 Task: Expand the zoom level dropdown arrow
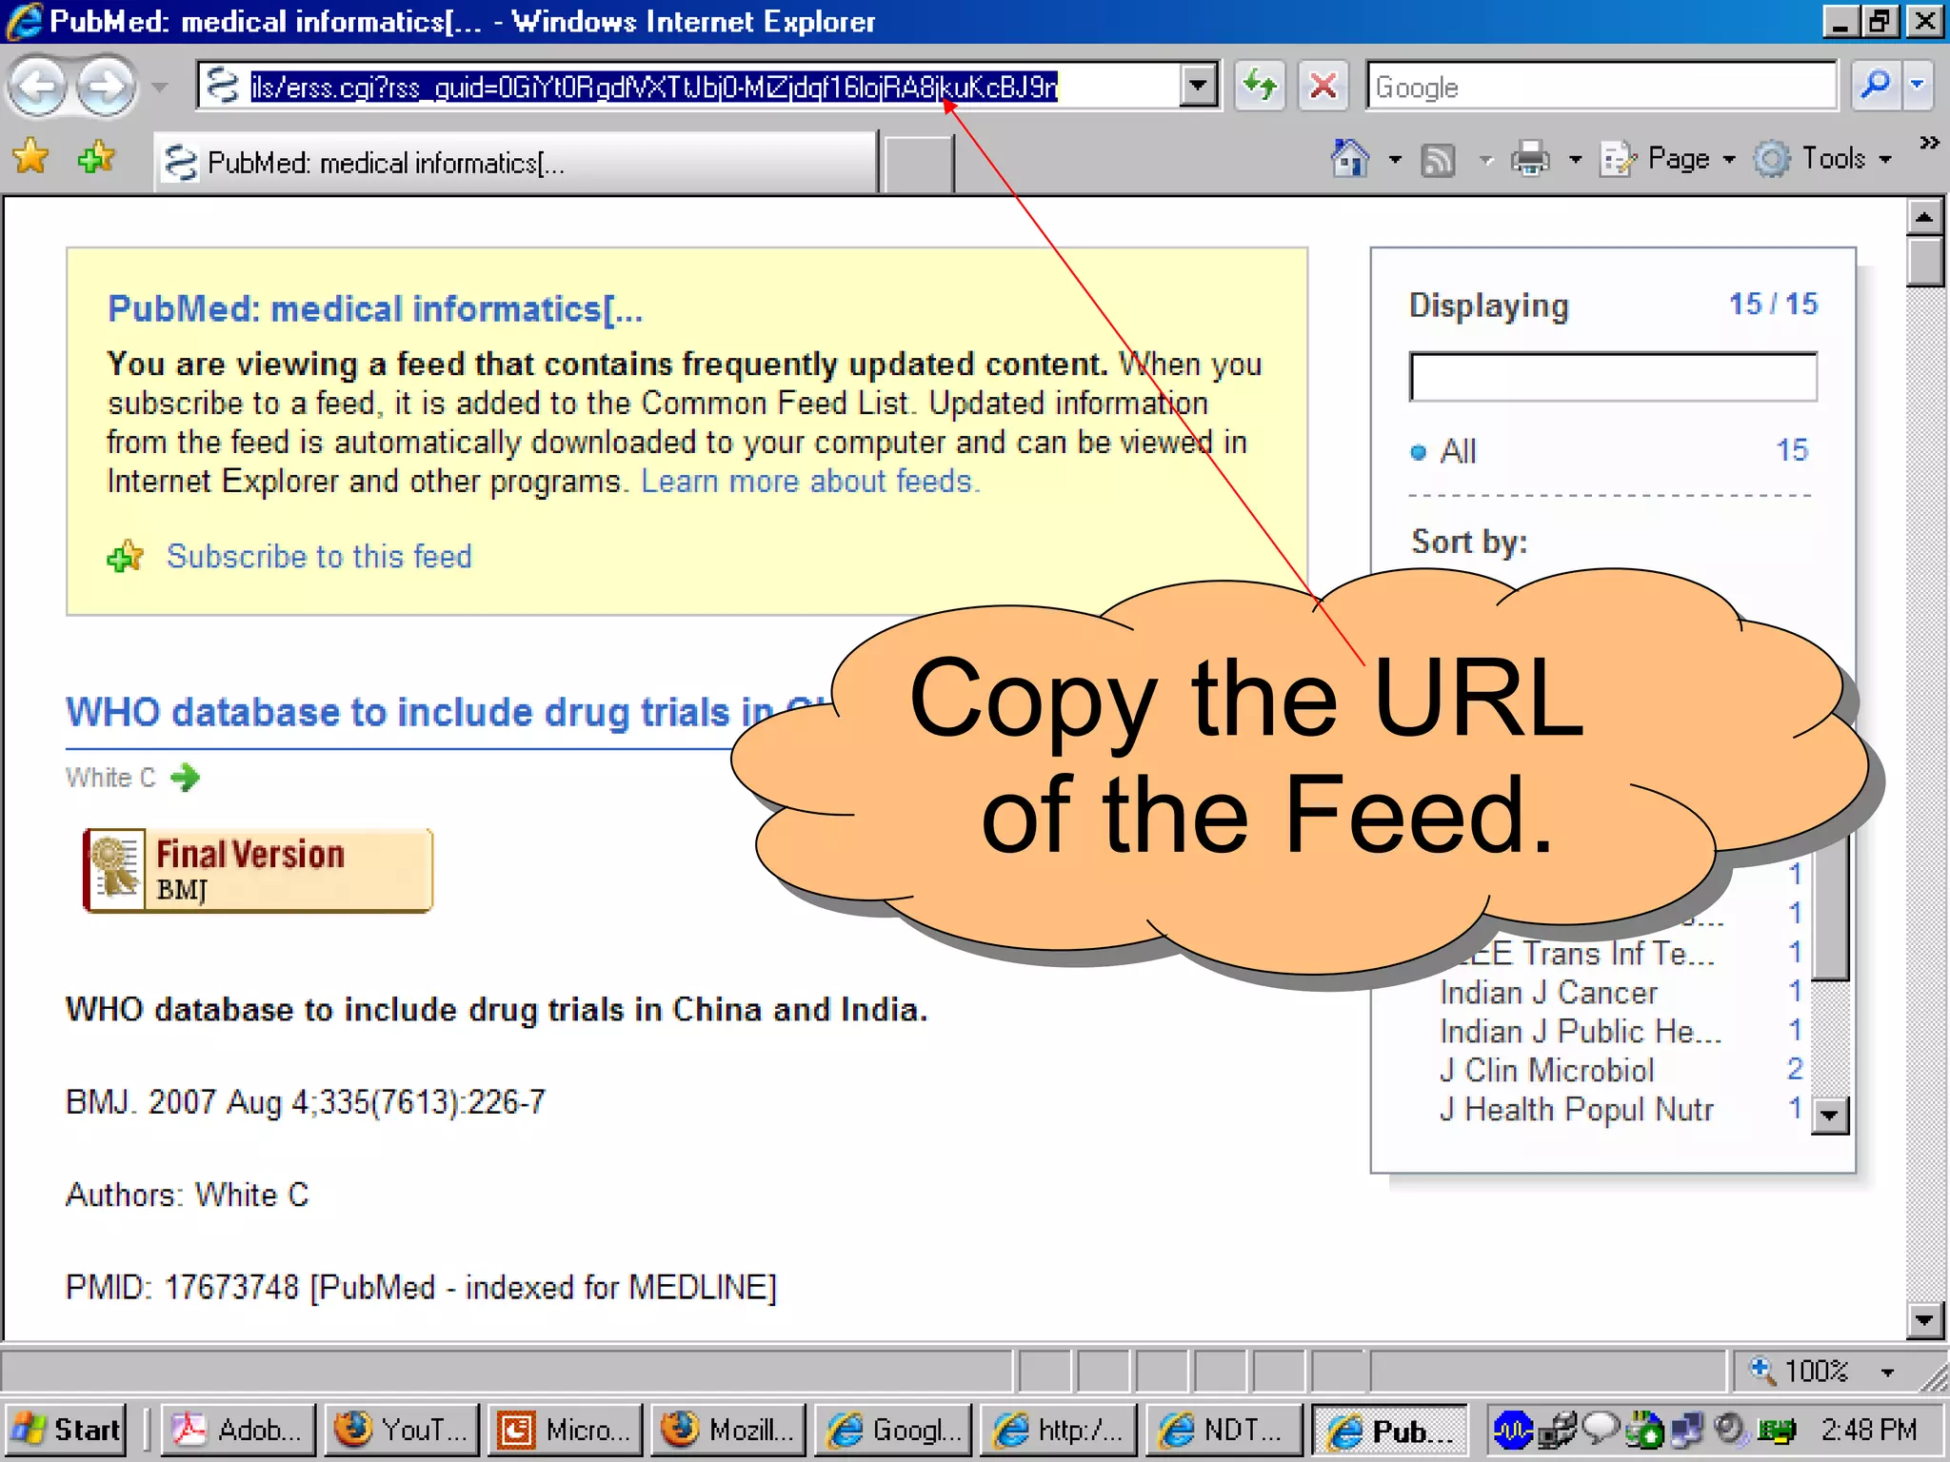click(x=1887, y=1373)
